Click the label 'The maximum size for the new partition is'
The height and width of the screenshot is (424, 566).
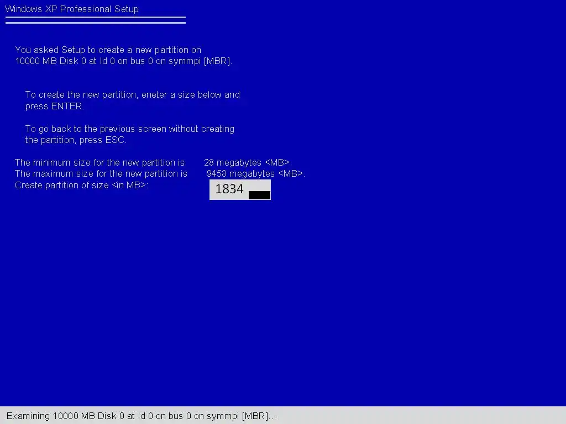(101, 174)
